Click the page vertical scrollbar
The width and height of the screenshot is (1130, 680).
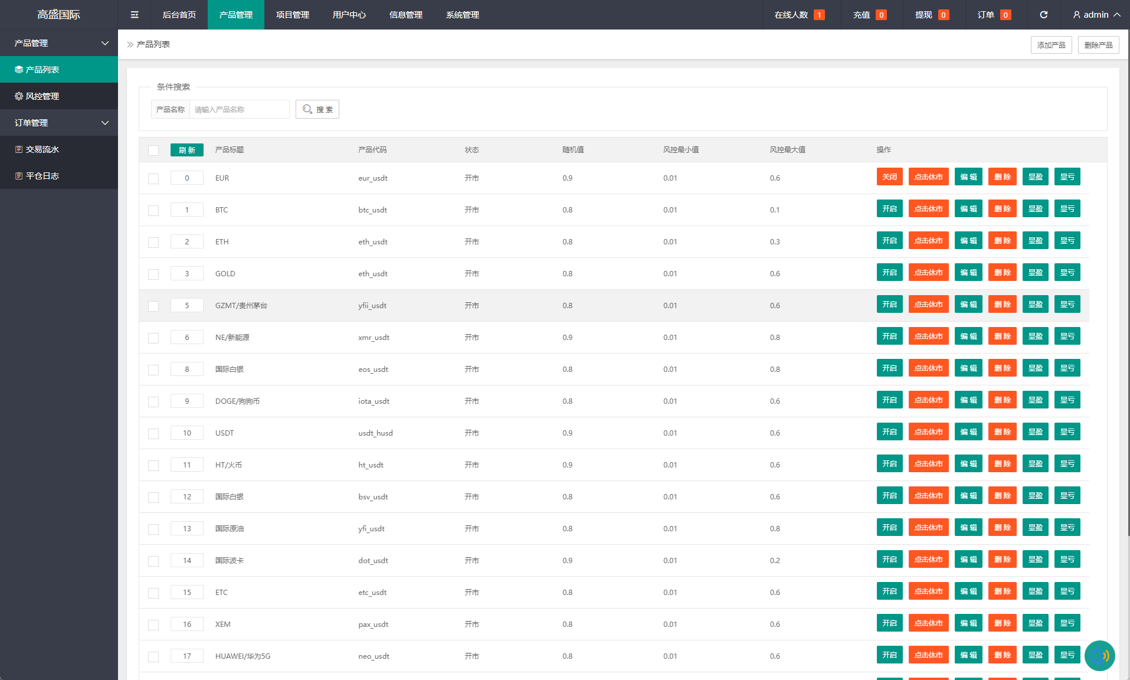(x=1128, y=283)
